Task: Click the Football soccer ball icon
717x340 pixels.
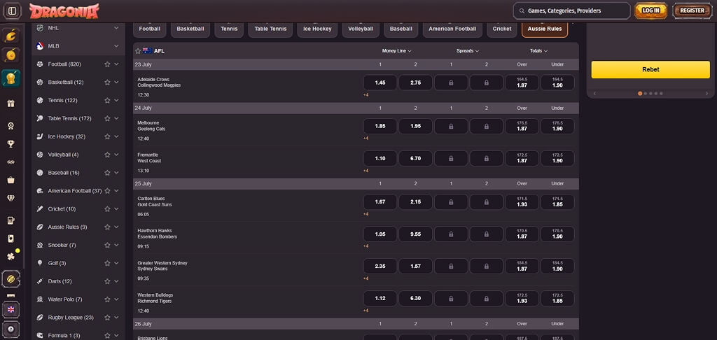Action: coord(40,64)
